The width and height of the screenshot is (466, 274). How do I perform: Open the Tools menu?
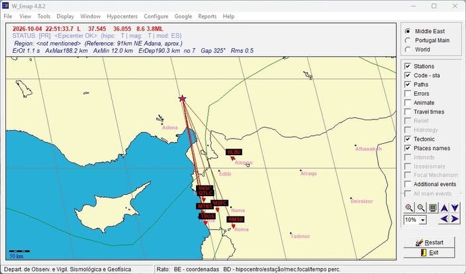(x=44, y=17)
